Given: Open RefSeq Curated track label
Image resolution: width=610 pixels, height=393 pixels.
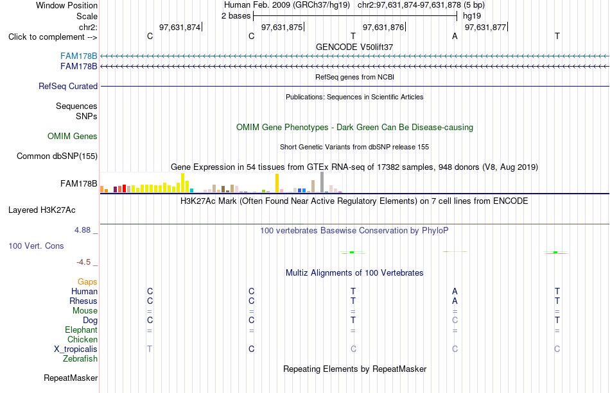Looking at the screenshot, I should 68,86.
